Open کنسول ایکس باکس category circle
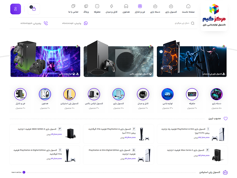Image resolution: width=237 pixels, height=178 pixels. [94, 94]
